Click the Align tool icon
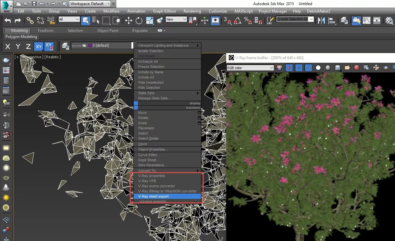The image size is (395, 241). tap(333, 21)
